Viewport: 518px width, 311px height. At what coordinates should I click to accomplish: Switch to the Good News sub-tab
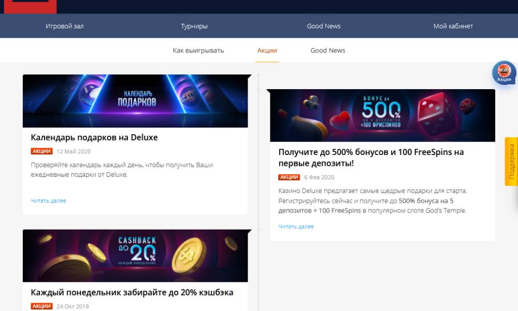328,51
